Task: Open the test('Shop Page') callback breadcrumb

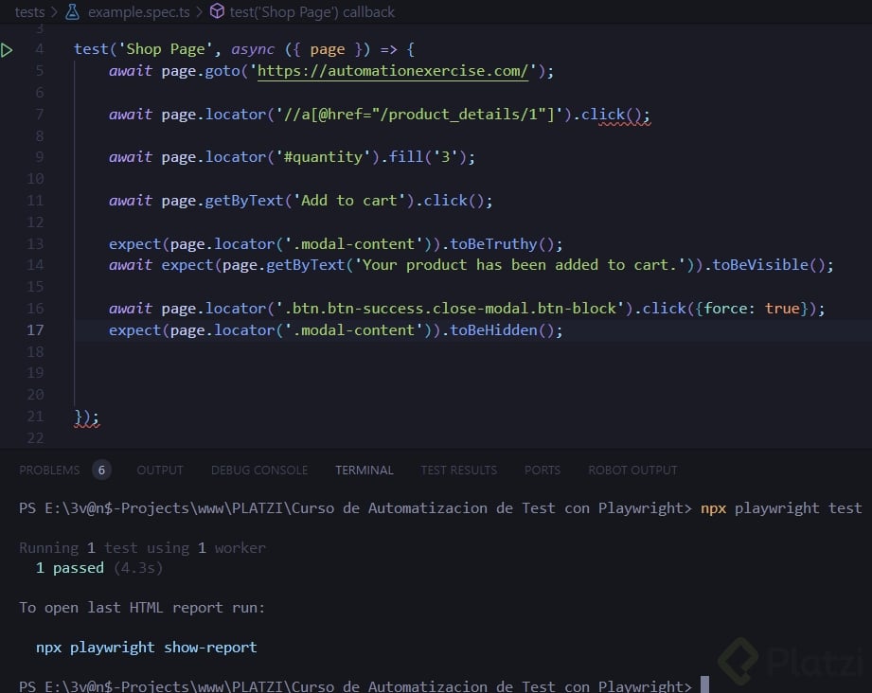Action: point(312,11)
